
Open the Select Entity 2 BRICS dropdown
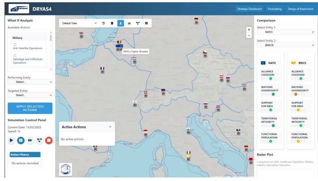click(x=285, y=45)
